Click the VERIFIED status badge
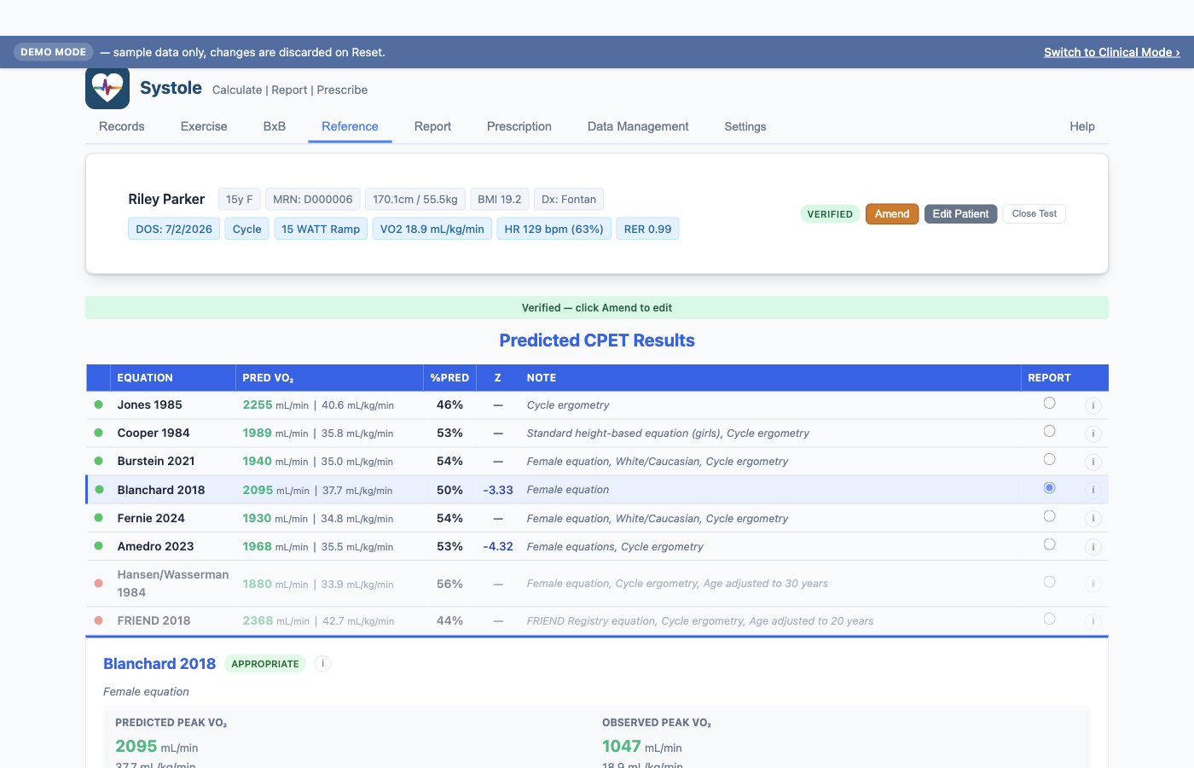1194x768 pixels. pos(831,214)
